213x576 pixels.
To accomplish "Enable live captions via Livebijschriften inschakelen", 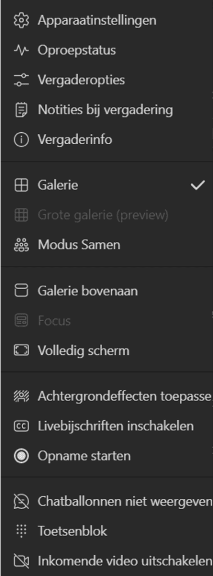I will pos(107,426).
